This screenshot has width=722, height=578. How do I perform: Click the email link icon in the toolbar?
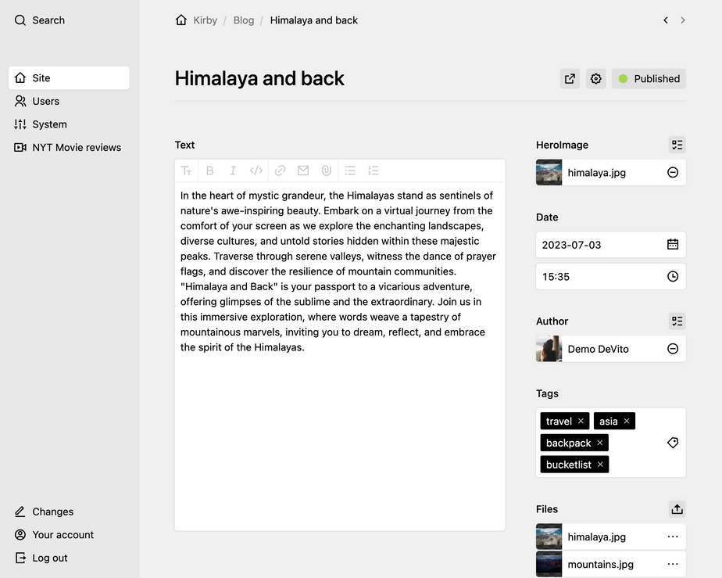coord(303,171)
